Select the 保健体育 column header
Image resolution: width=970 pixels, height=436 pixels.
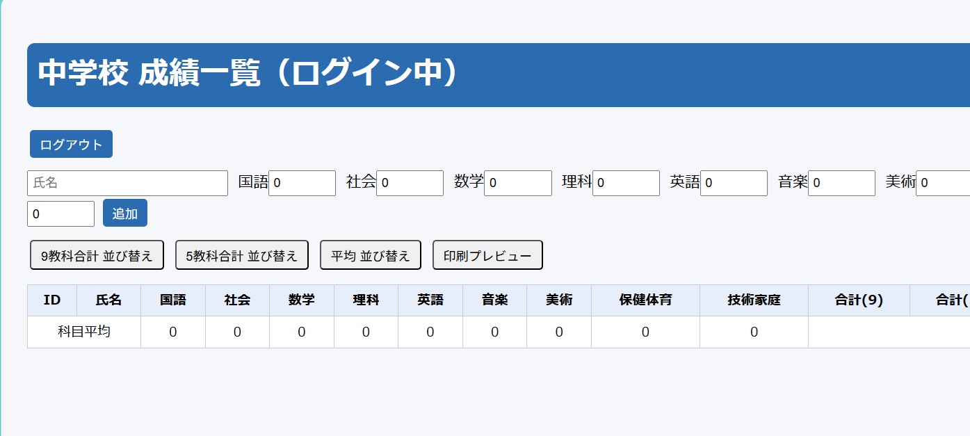tap(645, 300)
